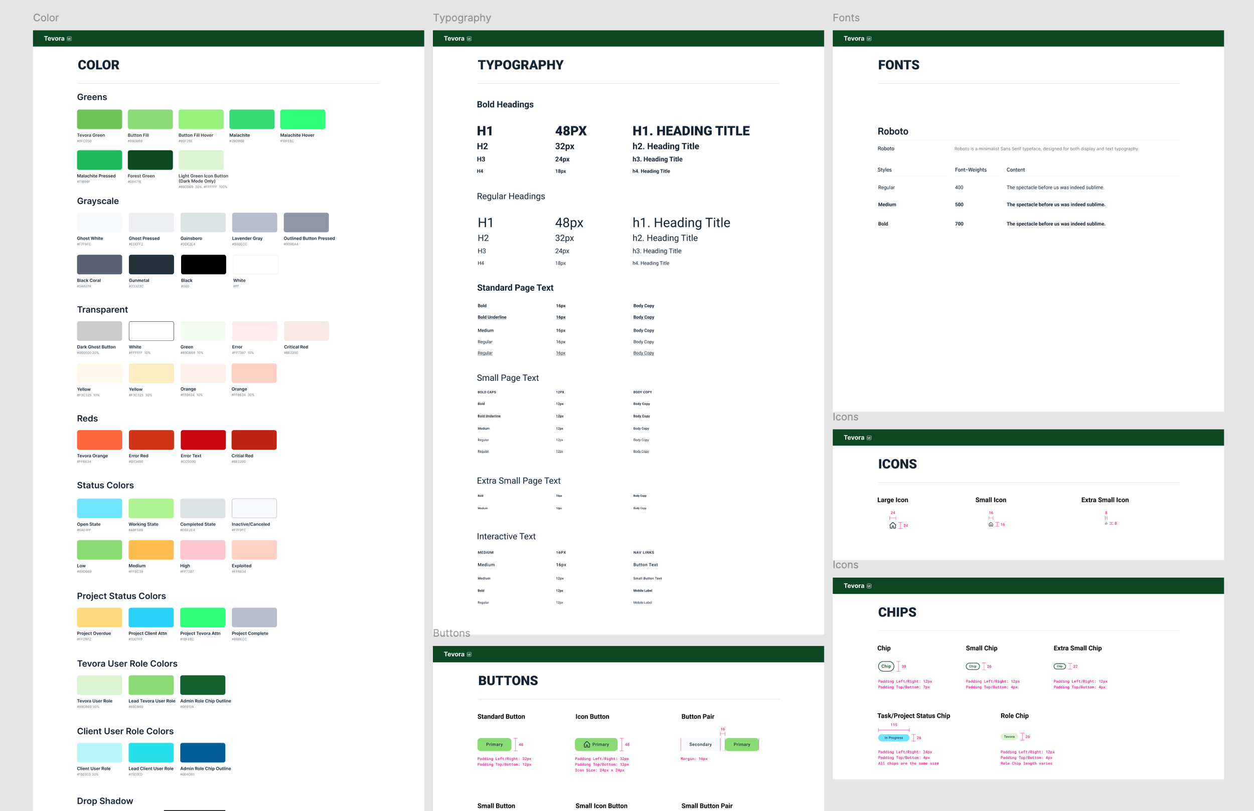
Task: Click the 'Grayscale' section heading
Action: [x=97, y=201]
